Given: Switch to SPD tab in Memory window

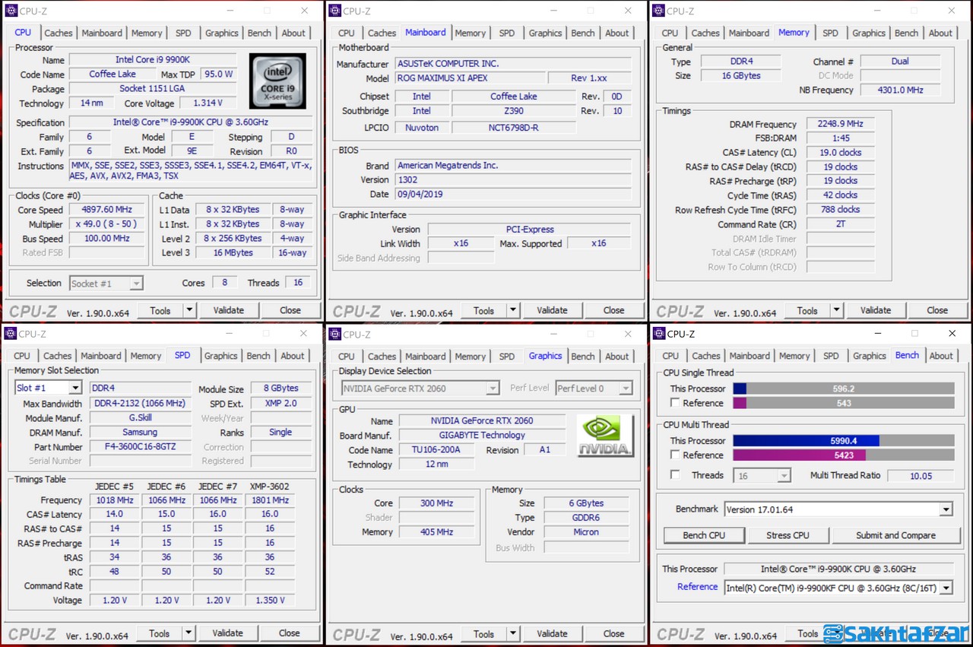Looking at the screenshot, I should [x=831, y=33].
